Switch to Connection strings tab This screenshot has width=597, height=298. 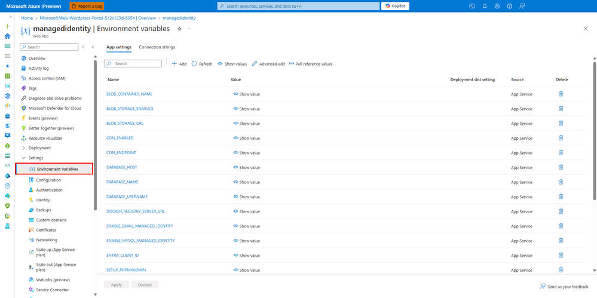pyautogui.click(x=157, y=47)
